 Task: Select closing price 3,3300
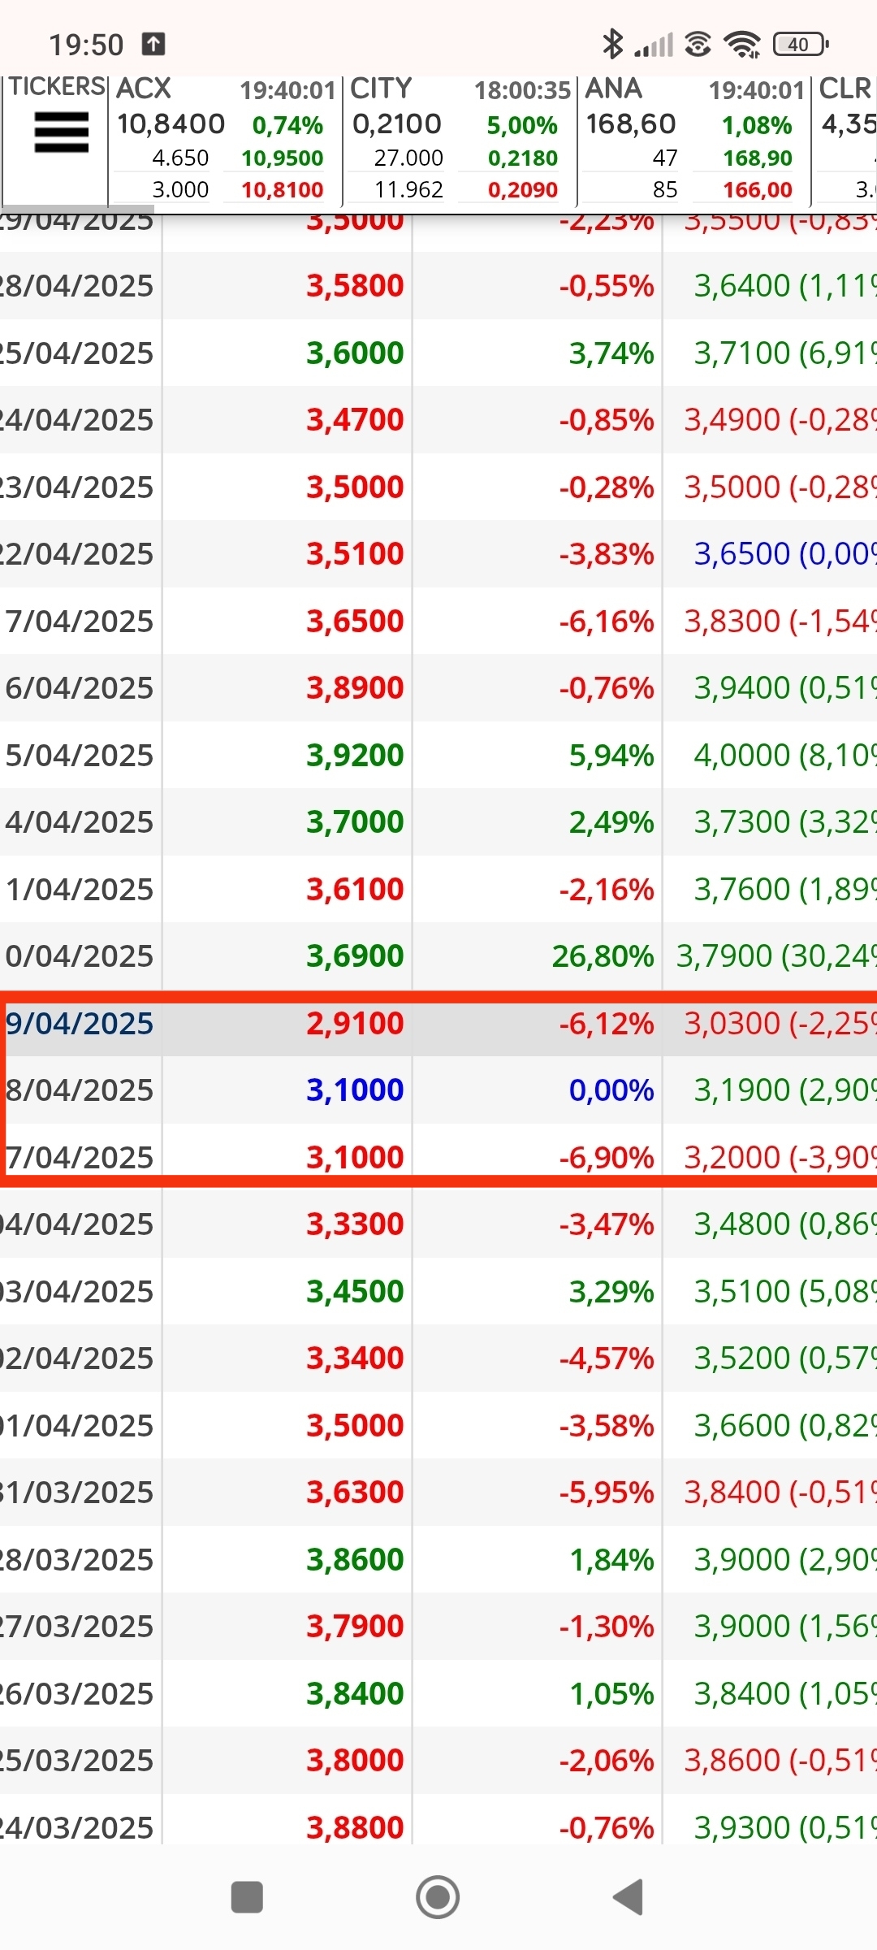pos(355,1224)
